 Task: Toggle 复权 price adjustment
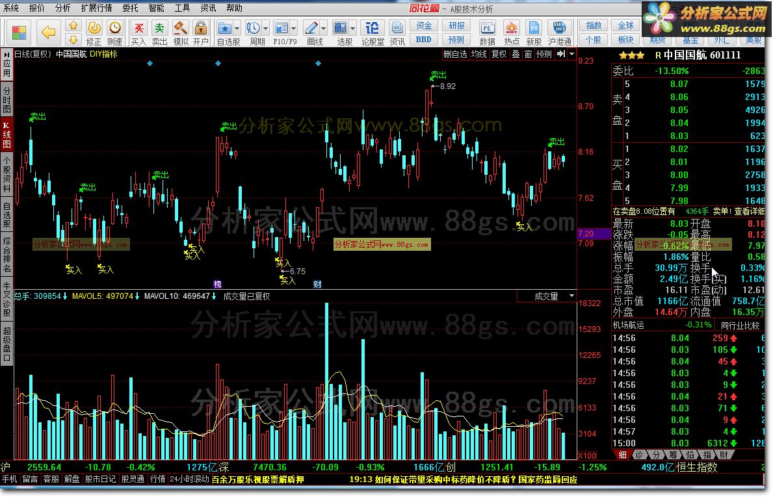499,54
